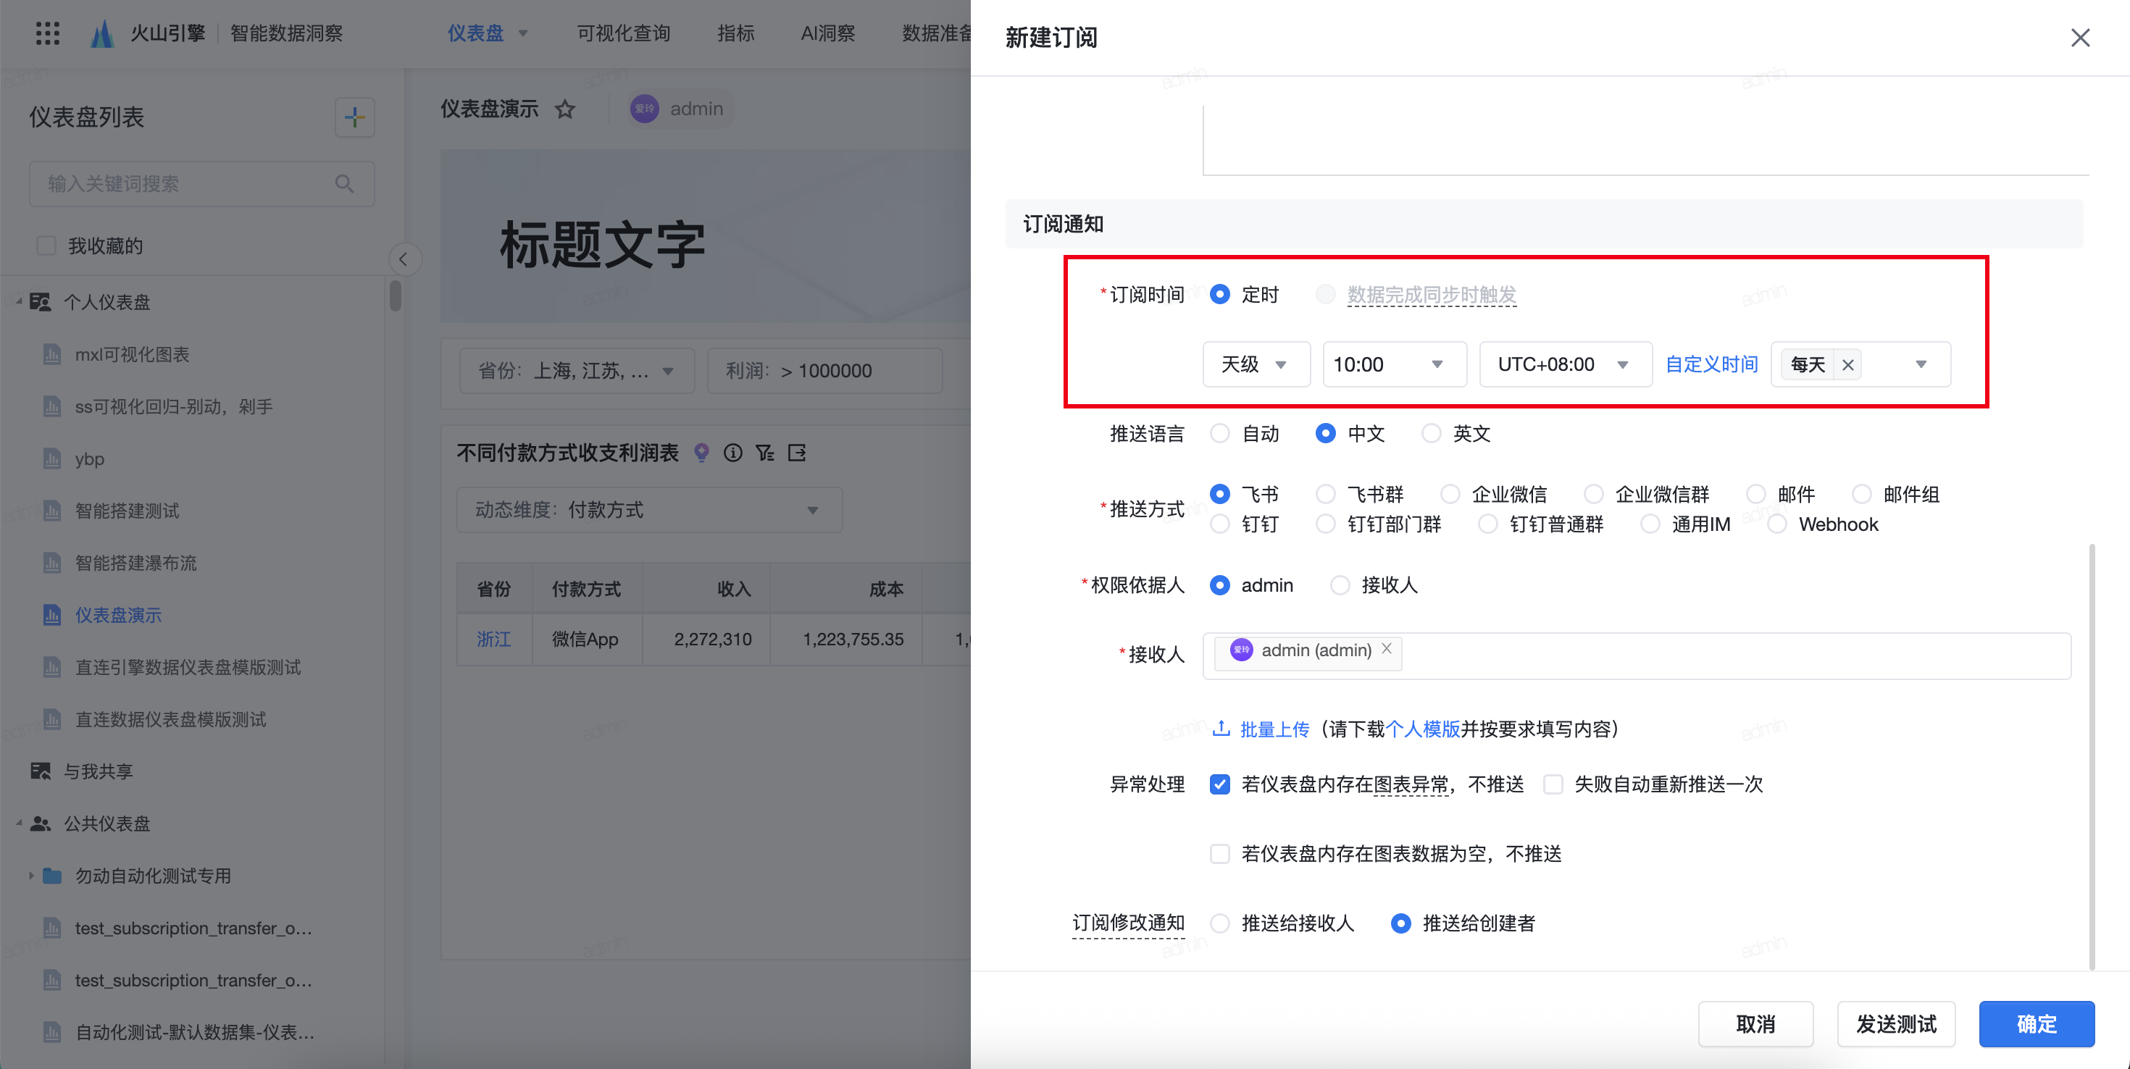The height and width of the screenshot is (1069, 2130).
Task: Click the export icon on chart header
Action: click(x=797, y=452)
